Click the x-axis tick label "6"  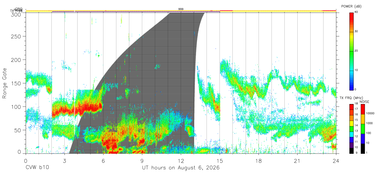[x=103, y=161]
